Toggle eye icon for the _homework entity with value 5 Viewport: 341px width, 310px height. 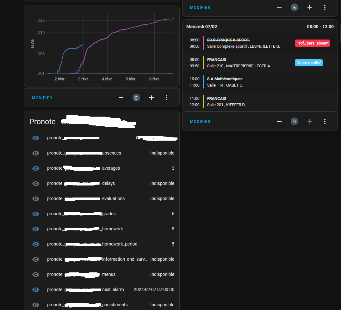[36, 229]
